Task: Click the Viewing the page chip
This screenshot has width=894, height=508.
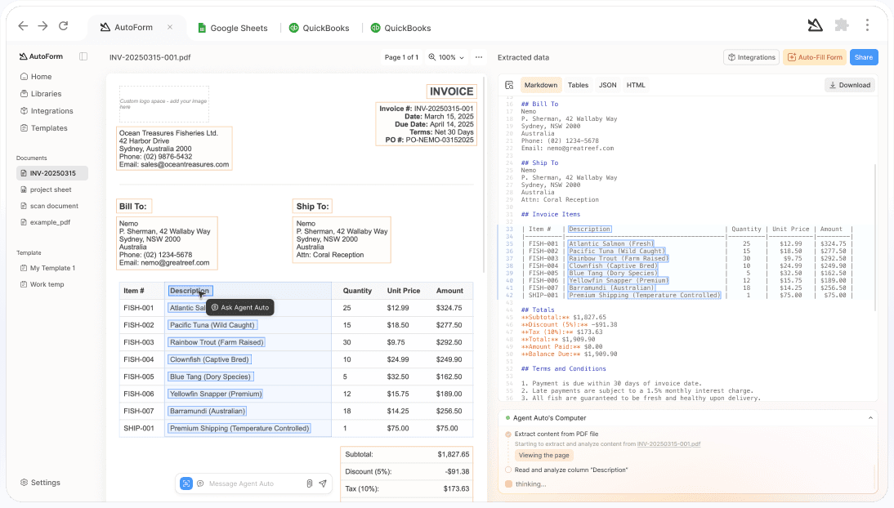Action: click(544, 455)
